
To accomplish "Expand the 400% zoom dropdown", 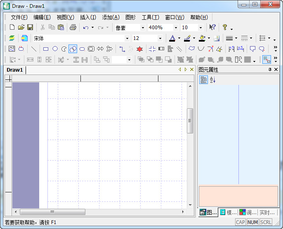I will 176,28.
